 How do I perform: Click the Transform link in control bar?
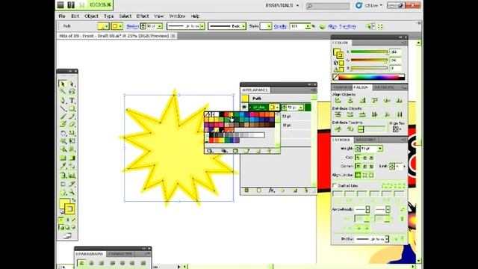(347, 27)
